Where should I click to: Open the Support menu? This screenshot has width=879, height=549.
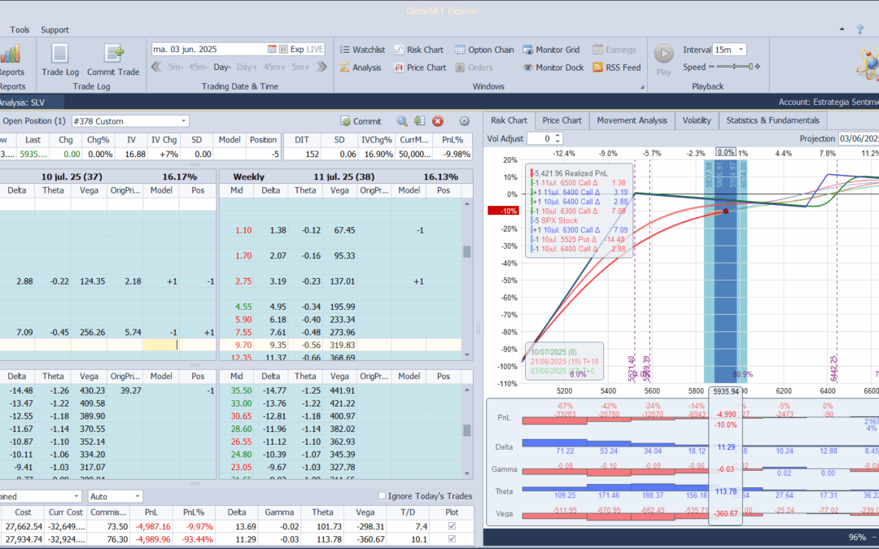[55, 30]
